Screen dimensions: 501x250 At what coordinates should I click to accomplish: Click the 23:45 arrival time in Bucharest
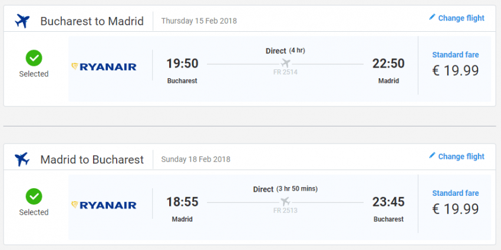coord(388,202)
